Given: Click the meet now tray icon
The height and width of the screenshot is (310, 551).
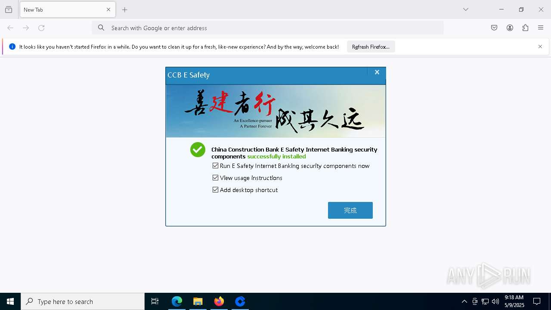Looking at the screenshot, I should pos(475,301).
